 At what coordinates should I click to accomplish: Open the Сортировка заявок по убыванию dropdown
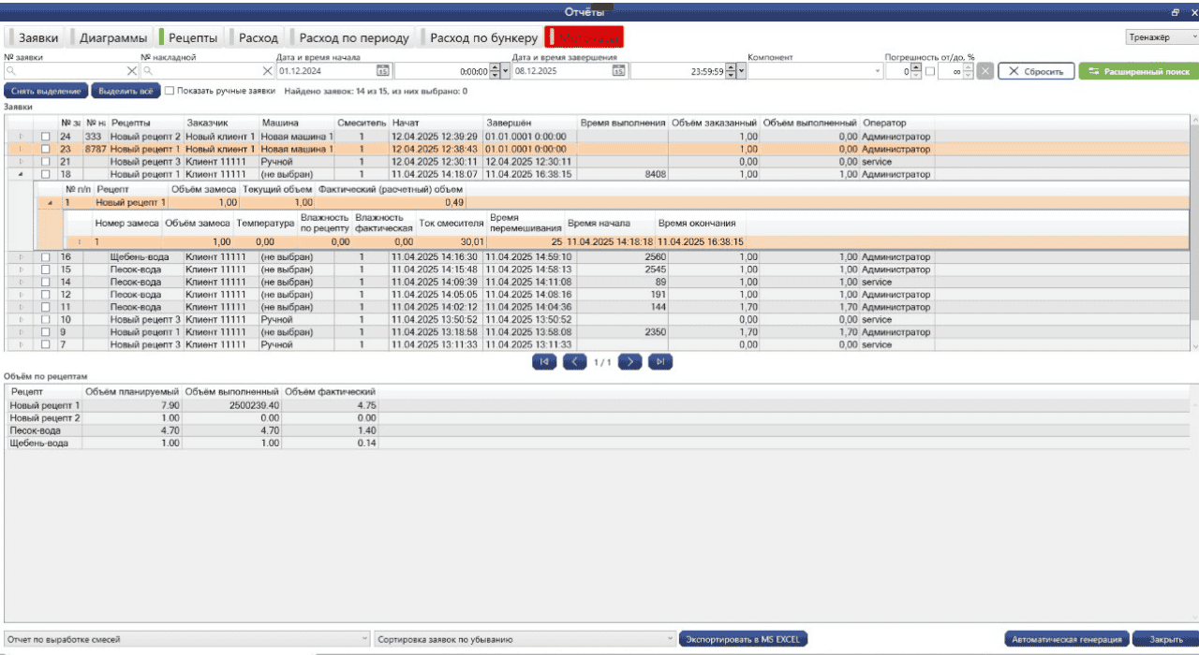click(x=669, y=639)
